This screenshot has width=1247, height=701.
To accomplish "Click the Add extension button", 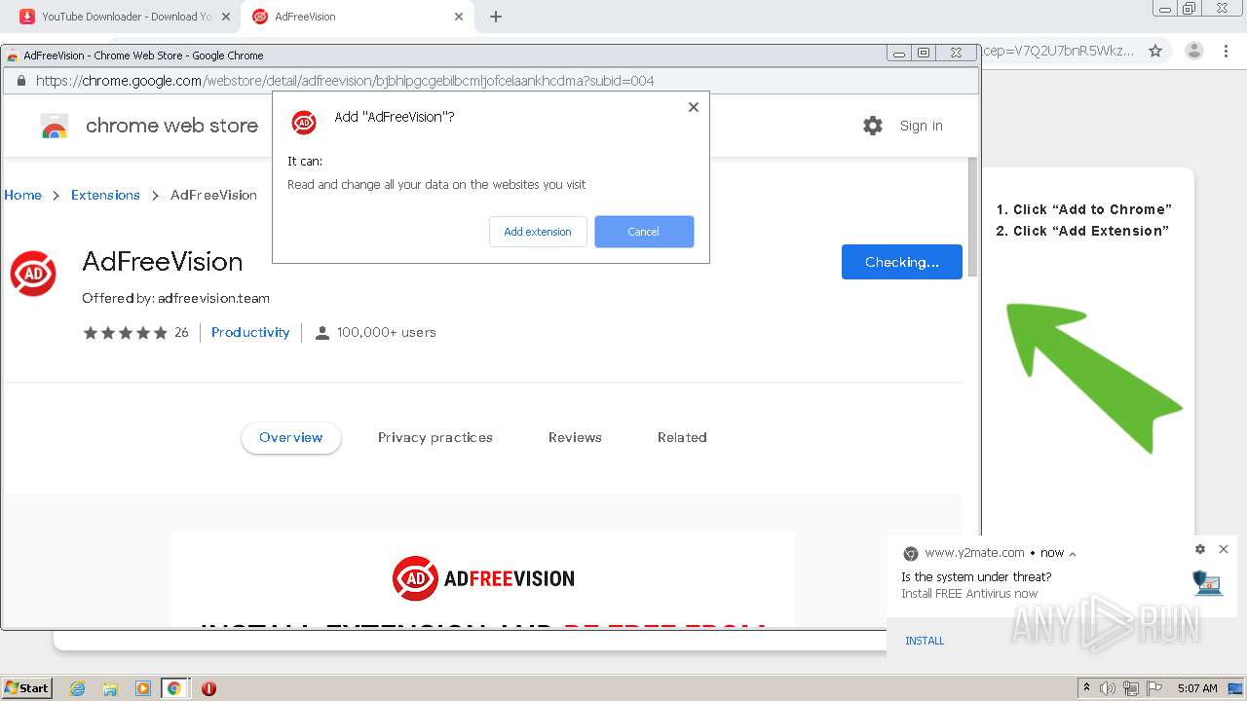I will coord(538,232).
